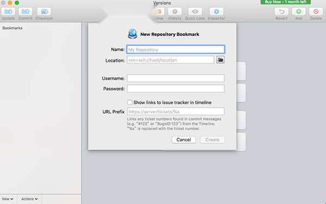326x204 pixels.
Task: Click the green Add icon
Action: [298, 11]
